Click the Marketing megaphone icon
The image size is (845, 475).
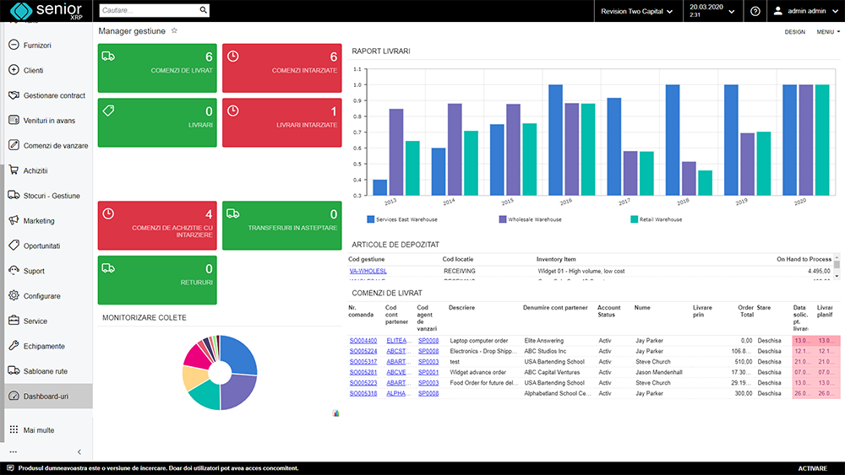click(14, 220)
